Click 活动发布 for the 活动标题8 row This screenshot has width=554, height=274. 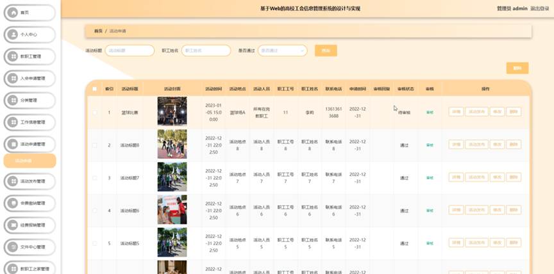coord(476,144)
